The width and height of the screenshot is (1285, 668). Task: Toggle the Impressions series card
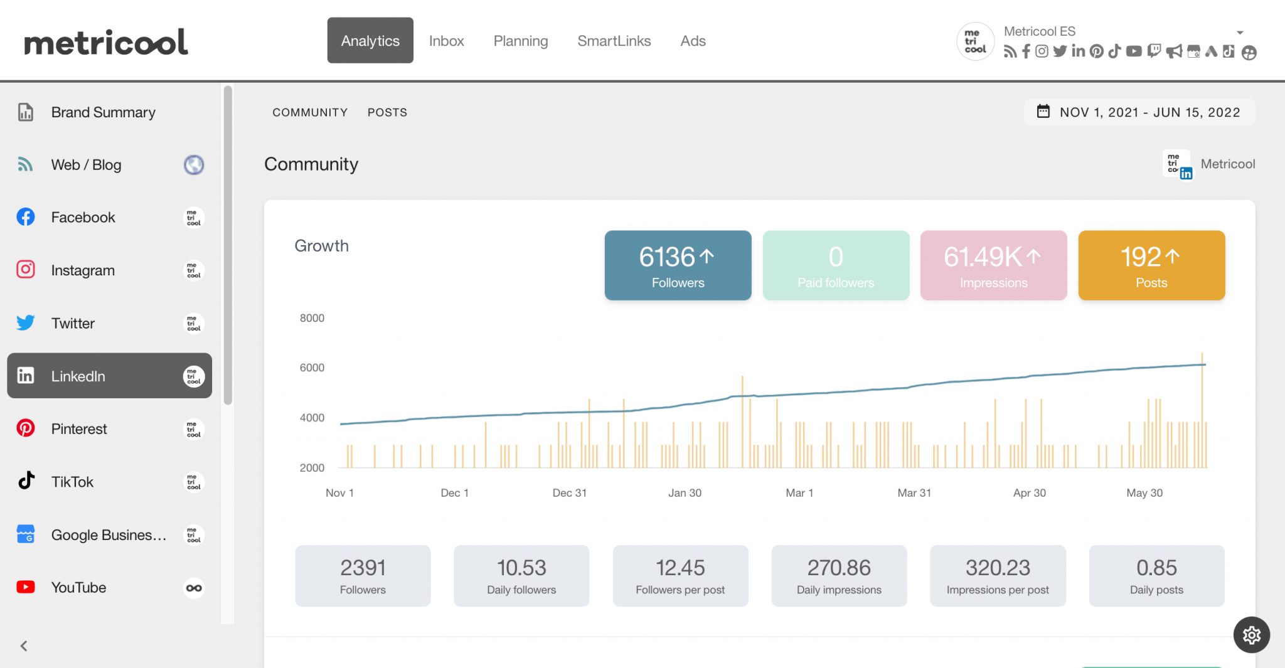pos(993,265)
